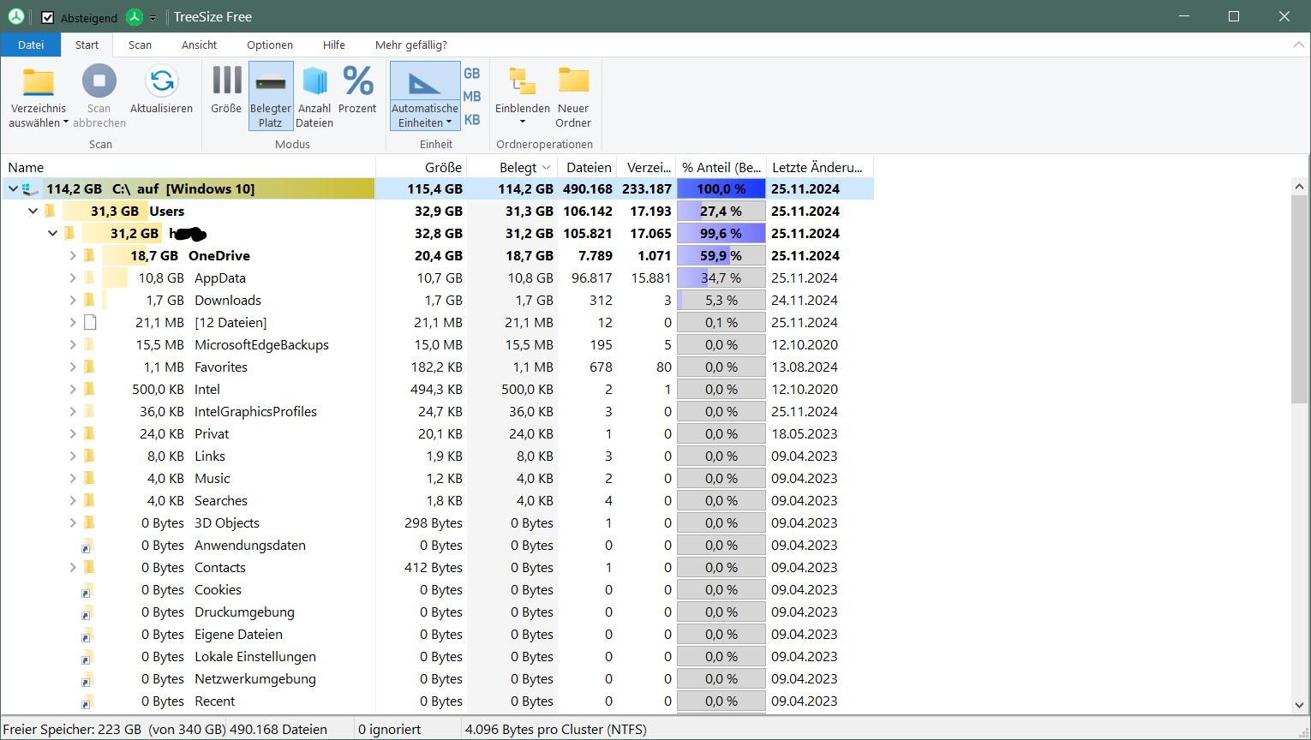1311x740 pixels.
Task: Sort by Letzte Änderung column header
Action: pyautogui.click(x=820, y=167)
